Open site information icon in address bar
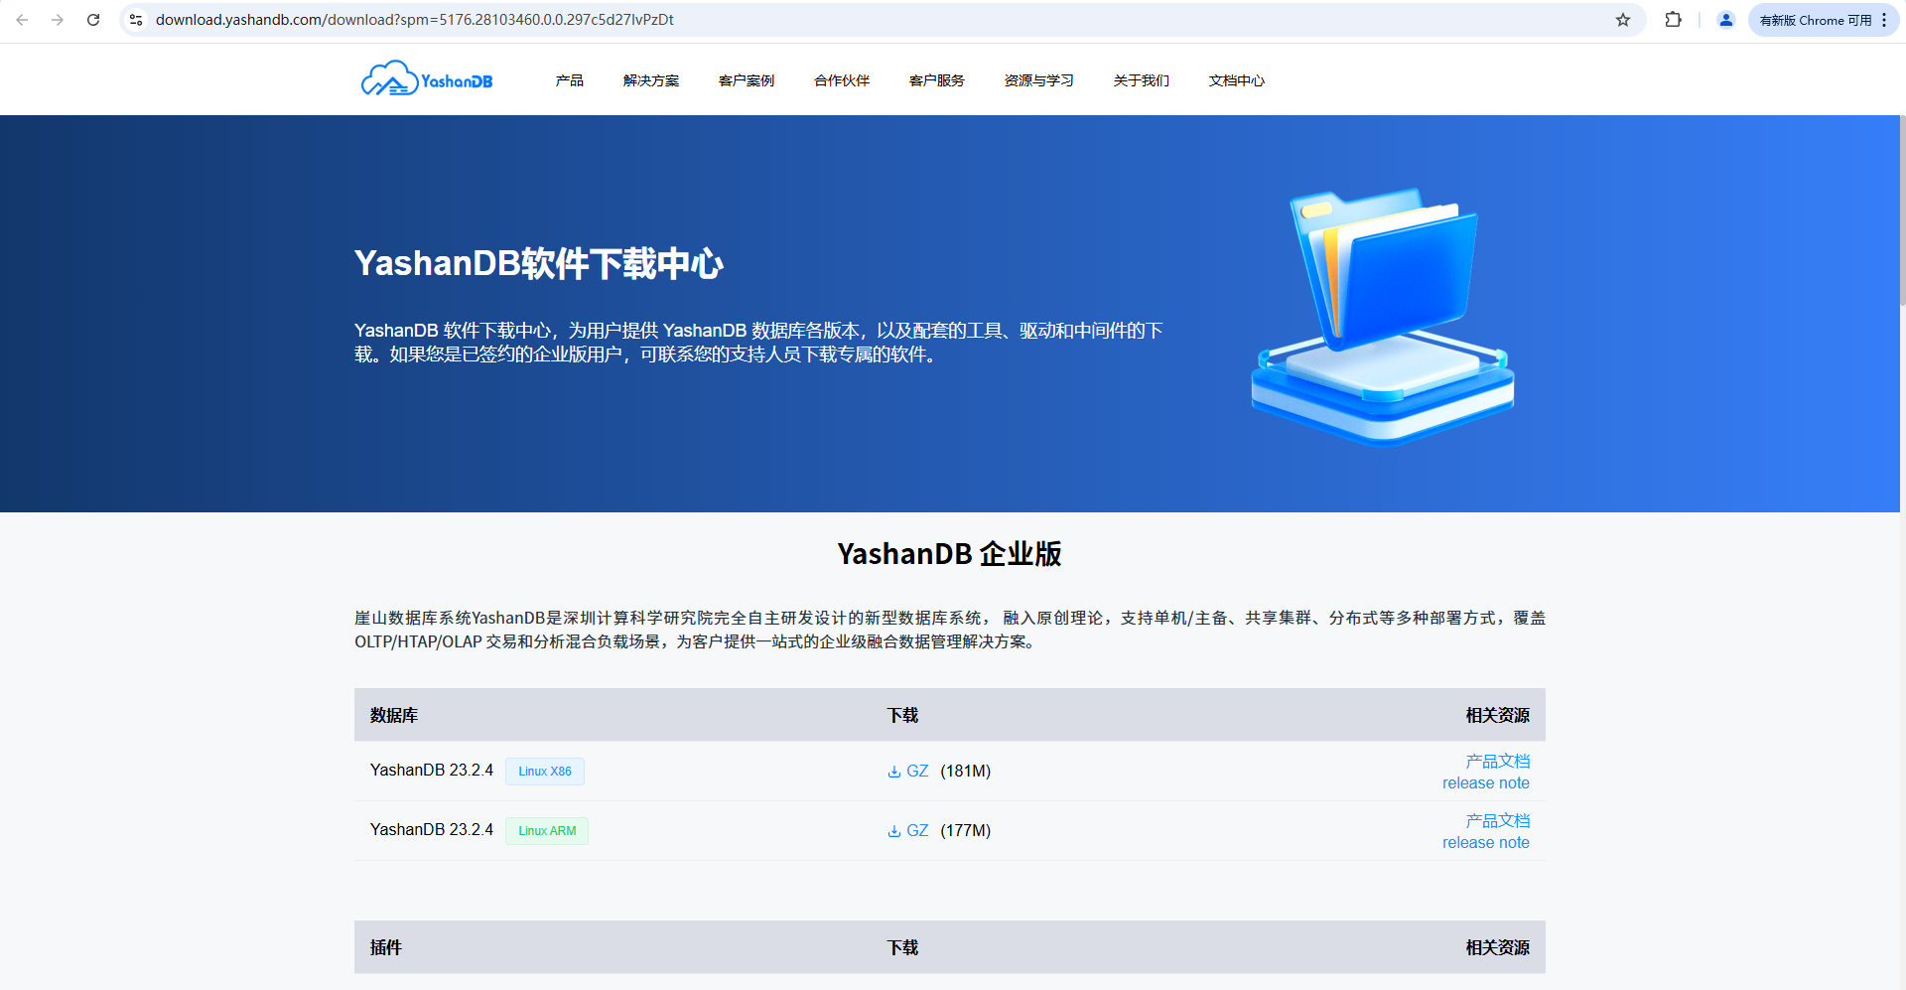The image size is (1906, 990). [136, 20]
